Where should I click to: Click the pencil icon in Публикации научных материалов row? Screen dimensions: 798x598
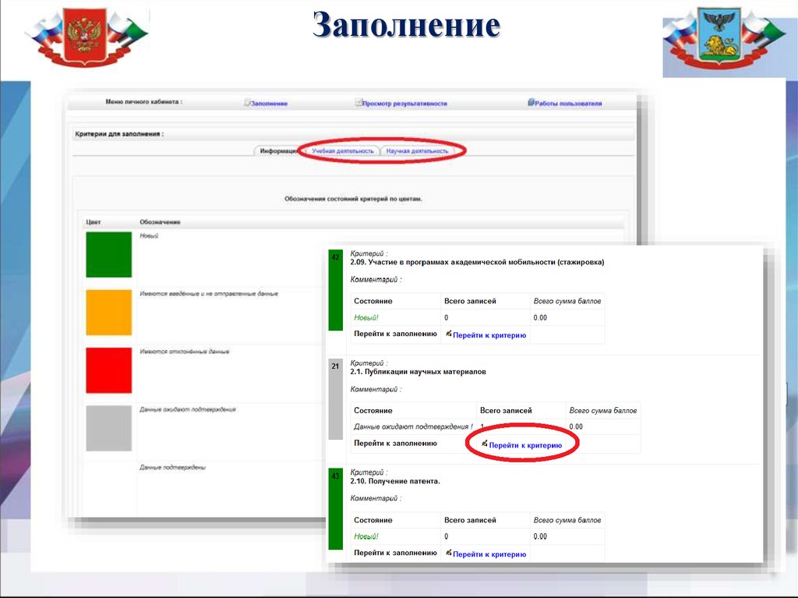(x=484, y=444)
